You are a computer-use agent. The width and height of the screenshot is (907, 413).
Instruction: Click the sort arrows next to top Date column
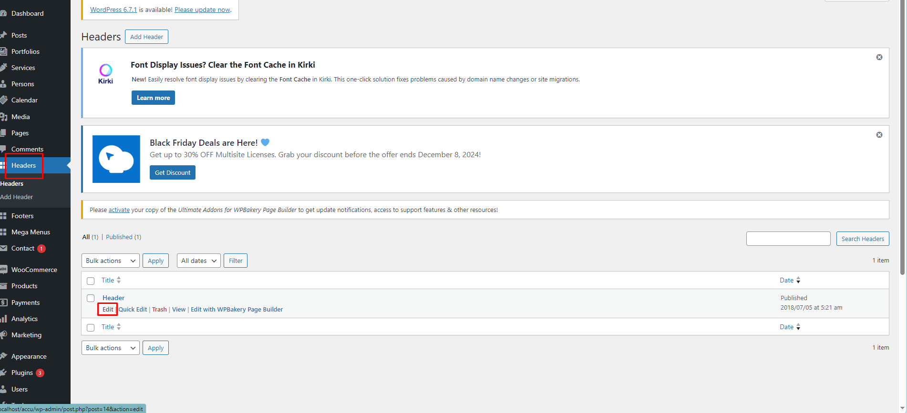798,280
